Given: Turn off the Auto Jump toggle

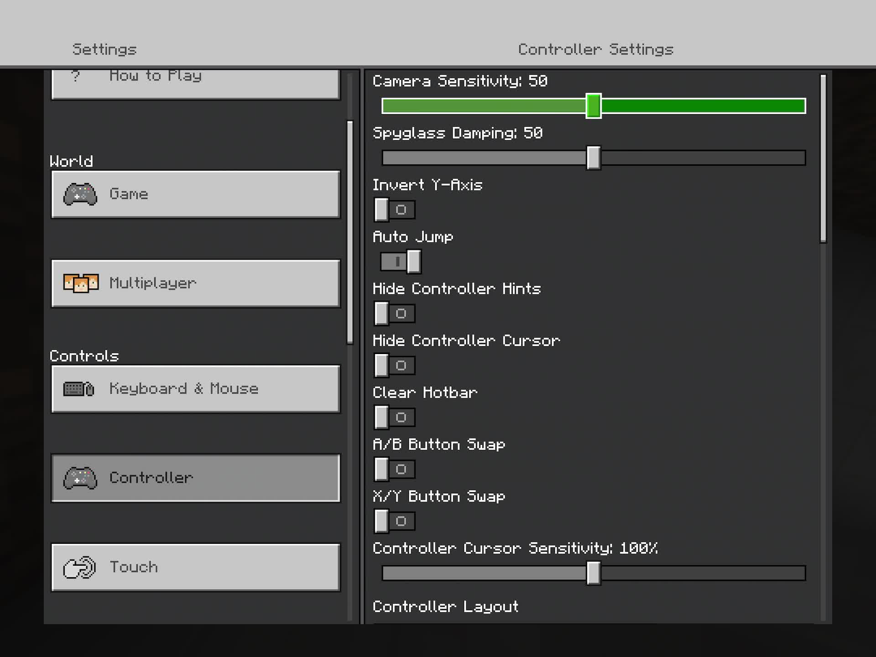Looking at the screenshot, I should pyautogui.click(x=401, y=261).
